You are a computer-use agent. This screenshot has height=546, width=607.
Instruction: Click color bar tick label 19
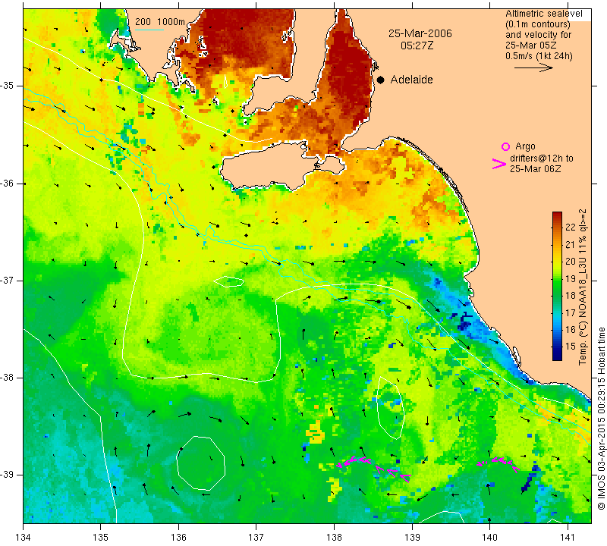571,278
